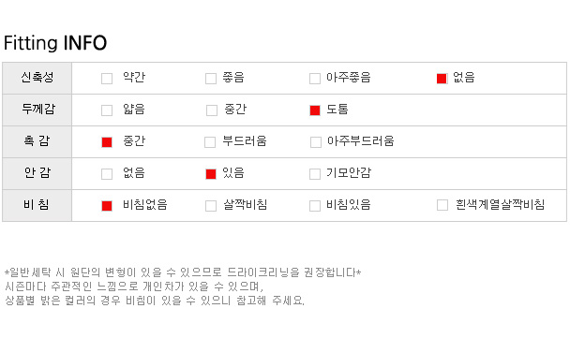Uncheck the red 도톰 checkbox
570x338 pixels.
315,110
